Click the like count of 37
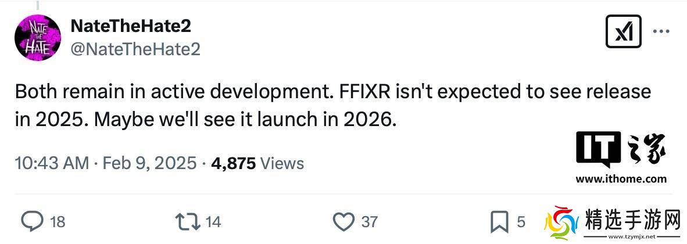This screenshot has width=687, height=244. [x=370, y=221]
